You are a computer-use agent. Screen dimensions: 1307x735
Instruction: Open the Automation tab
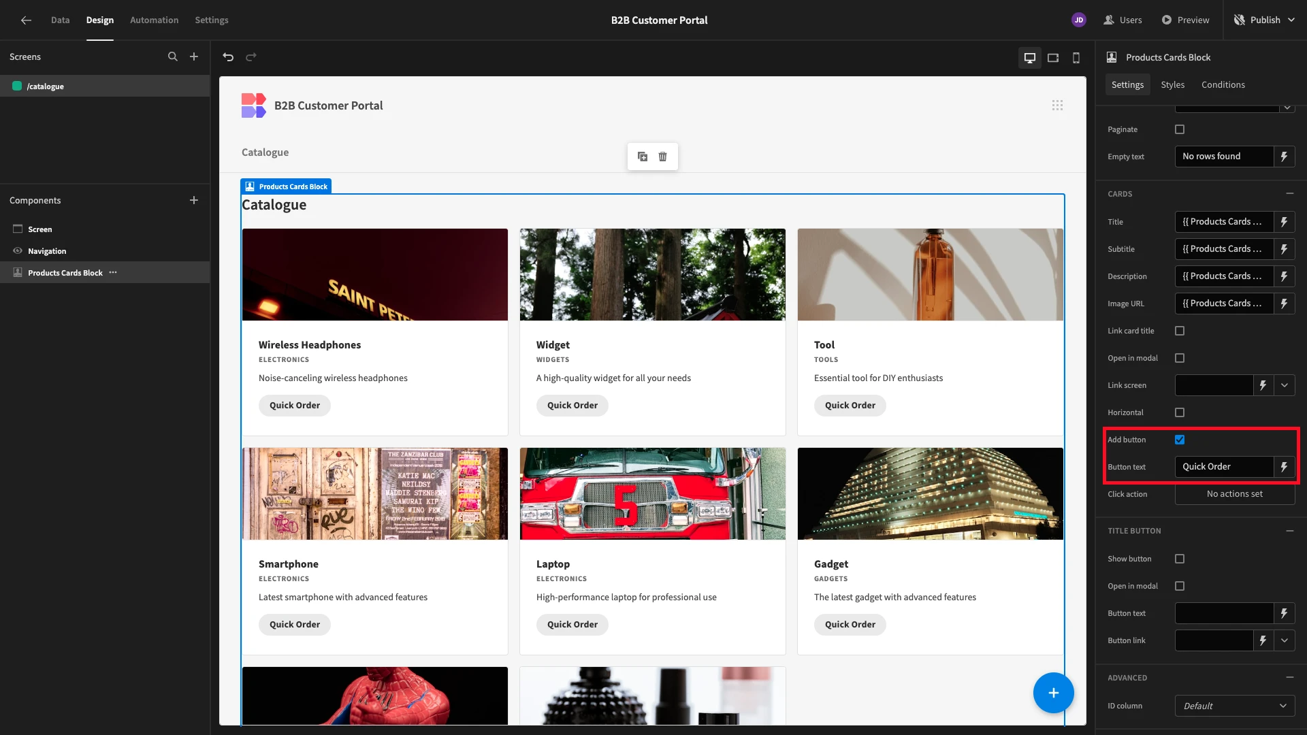point(155,20)
